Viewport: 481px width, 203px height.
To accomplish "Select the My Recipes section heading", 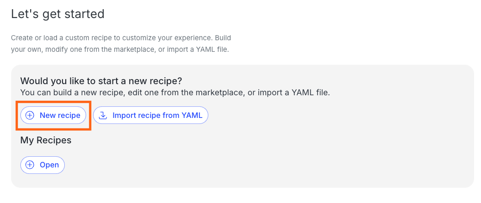I will 46,140.
